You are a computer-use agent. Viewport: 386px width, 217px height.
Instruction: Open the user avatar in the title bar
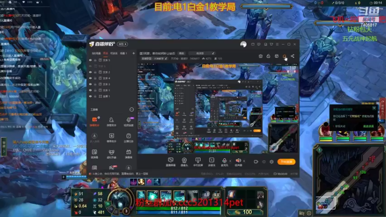point(243,44)
